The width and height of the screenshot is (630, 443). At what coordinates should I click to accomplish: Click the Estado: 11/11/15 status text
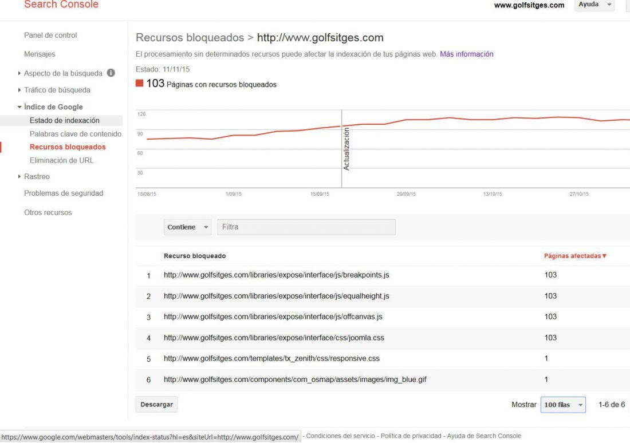(163, 69)
